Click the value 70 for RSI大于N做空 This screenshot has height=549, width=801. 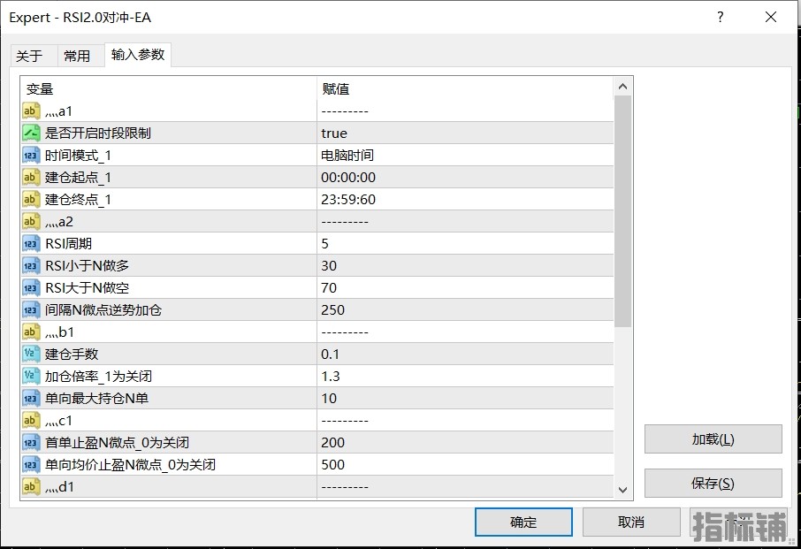(x=465, y=287)
